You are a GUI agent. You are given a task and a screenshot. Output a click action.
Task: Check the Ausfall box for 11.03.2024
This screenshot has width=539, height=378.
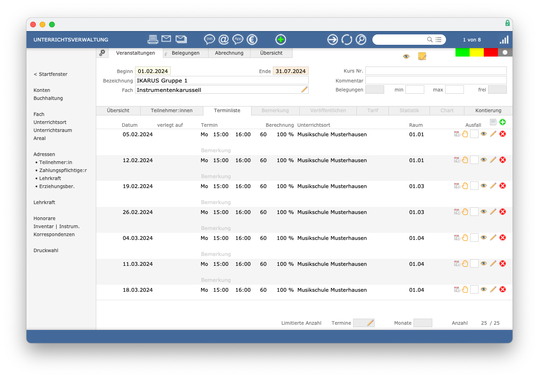pyautogui.click(x=474, y=263)
